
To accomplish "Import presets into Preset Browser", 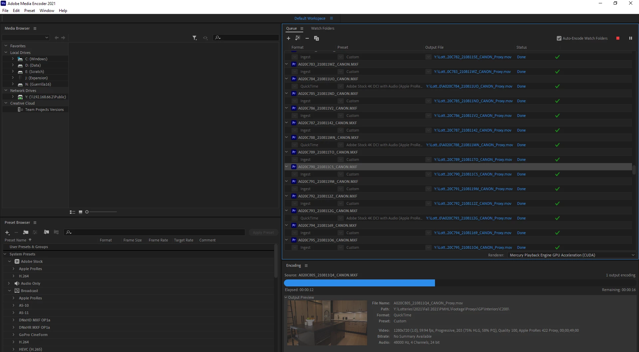I will pos(47,232).
